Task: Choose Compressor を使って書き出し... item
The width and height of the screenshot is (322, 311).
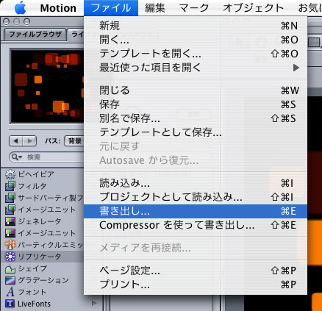Action: click(196, 225)
